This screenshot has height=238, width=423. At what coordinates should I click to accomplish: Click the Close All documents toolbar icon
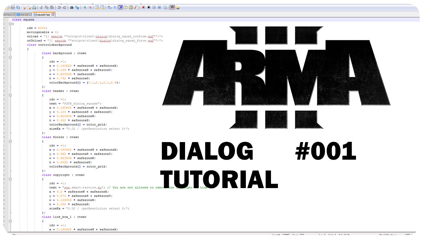click(29, 7)
